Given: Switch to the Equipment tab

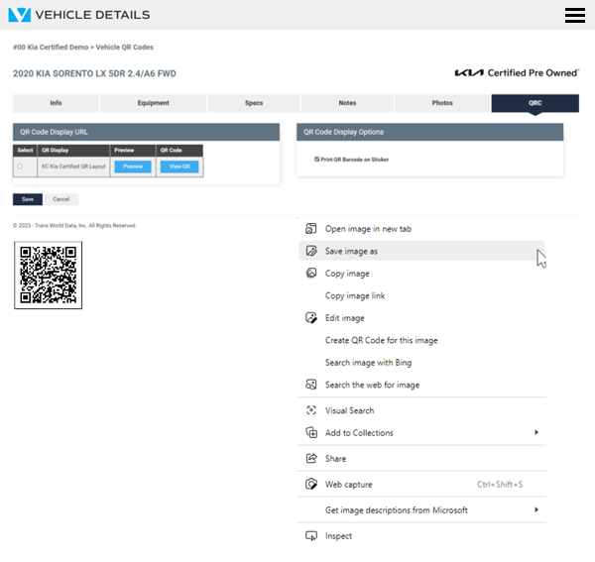Looking at the screenshot, I should (x=154, y=103).
